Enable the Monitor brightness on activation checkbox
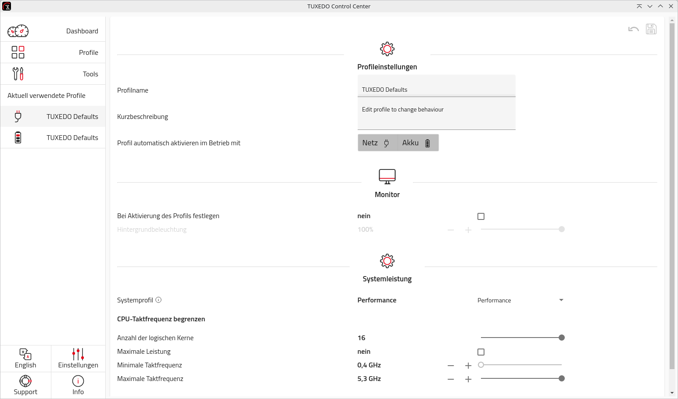The height and width of the screenshot is (399, 678). pyautogui.click(x=481, y=216)
